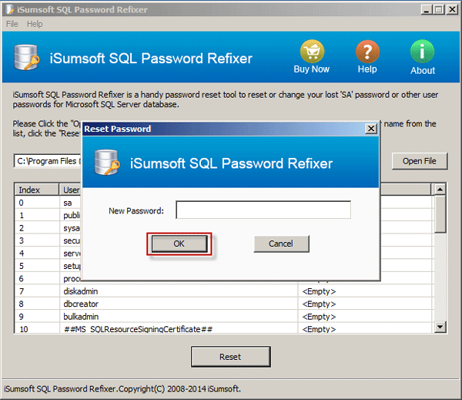Click the Reset button
The width and height of the screenshot is (462, 400).
[230, 357]
